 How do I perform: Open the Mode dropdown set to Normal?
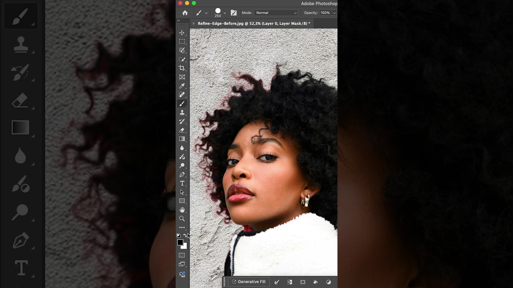(x=276, y=12)
